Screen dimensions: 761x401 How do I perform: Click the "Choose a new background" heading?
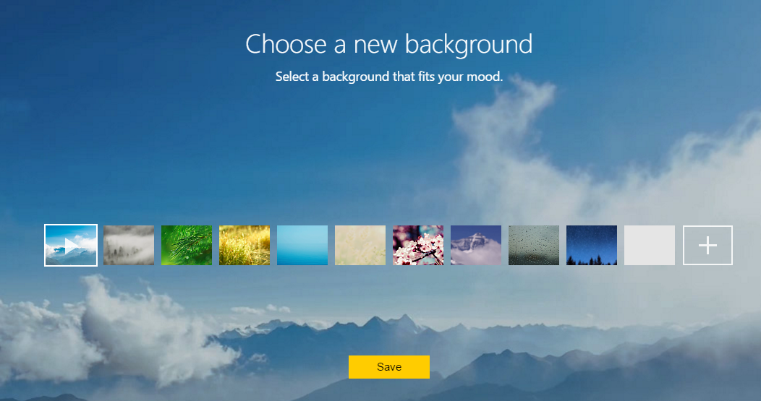point(388,44)
